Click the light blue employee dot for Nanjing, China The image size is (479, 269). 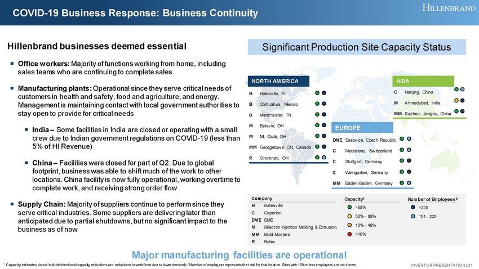click(463, 90)
